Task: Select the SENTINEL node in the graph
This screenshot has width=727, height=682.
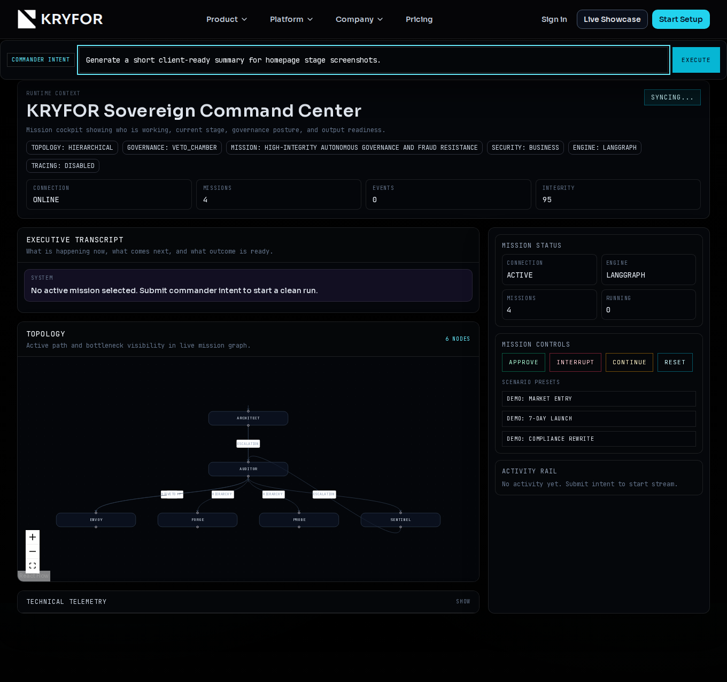Action: (x=400, y=519)
